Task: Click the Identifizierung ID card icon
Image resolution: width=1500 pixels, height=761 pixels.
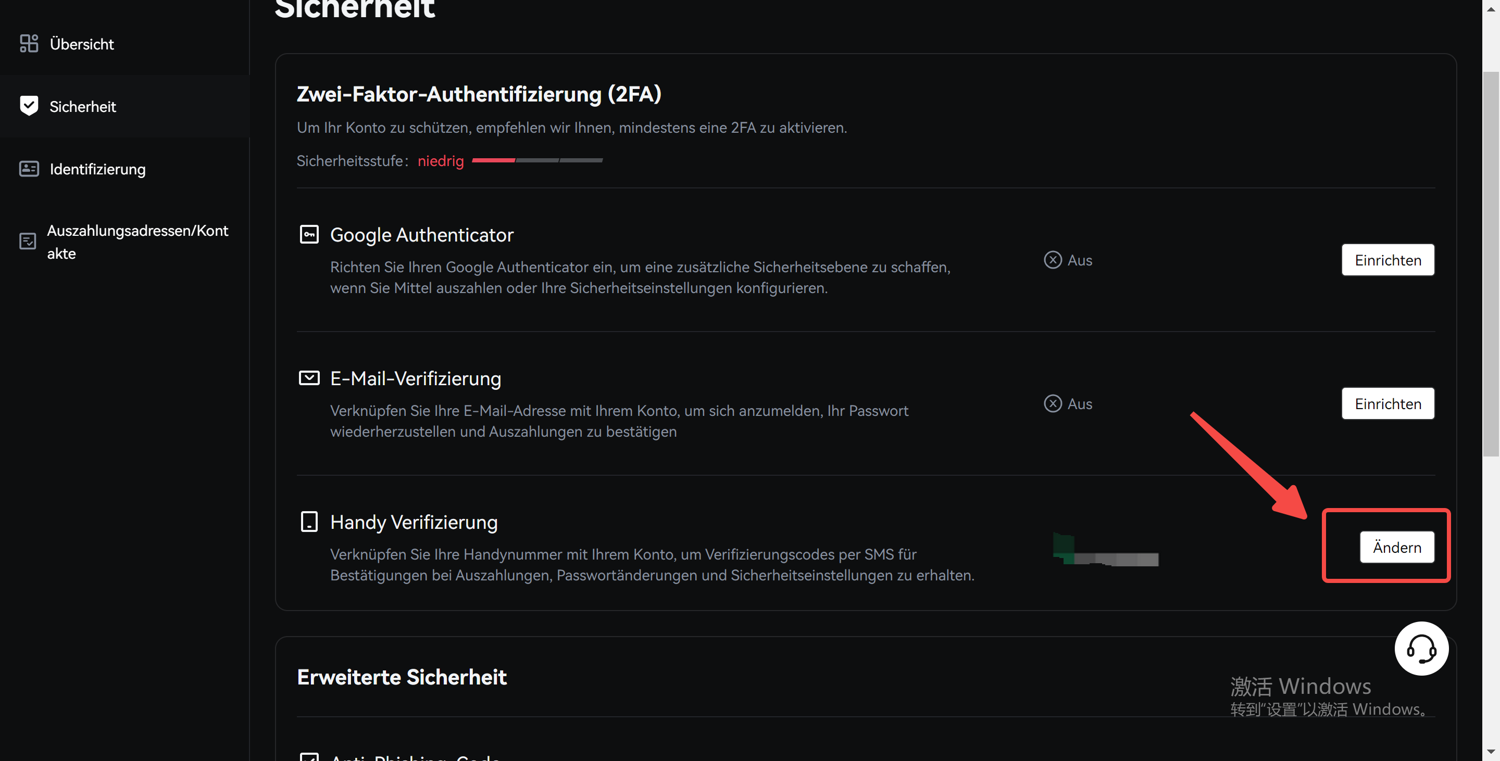Action: 29,169
